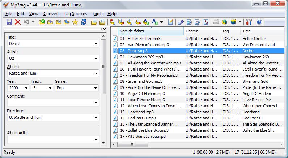288x158 pixels.
Task: Close the tag panel with its x button
Action: (x=105, y=29)
